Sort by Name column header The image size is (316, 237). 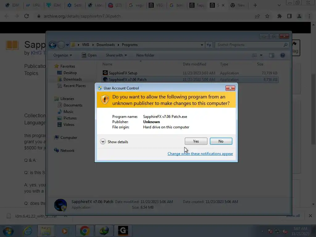pyautogui.click(x=107, y=64)
